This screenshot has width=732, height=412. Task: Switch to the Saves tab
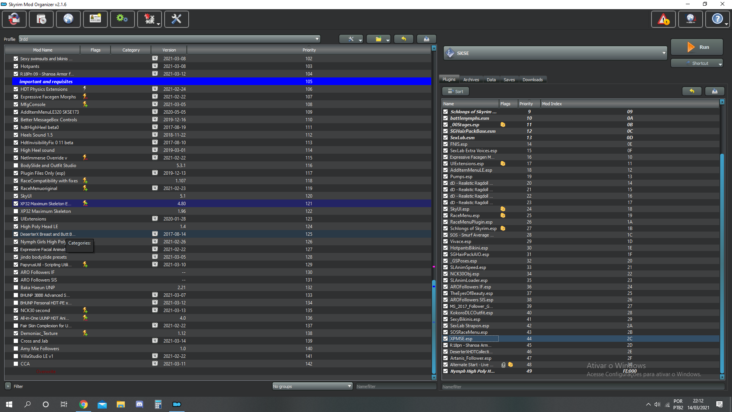coord(509,80)
